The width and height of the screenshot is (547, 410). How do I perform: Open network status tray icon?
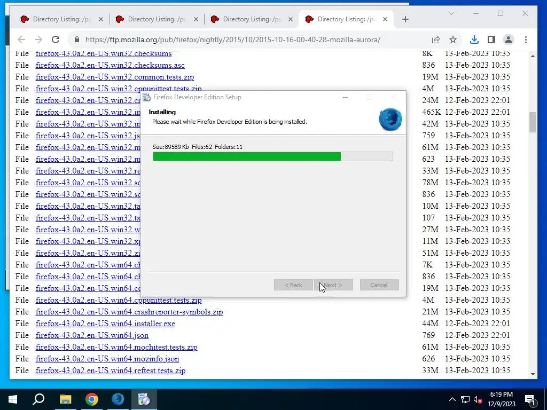tap(465, 399)
